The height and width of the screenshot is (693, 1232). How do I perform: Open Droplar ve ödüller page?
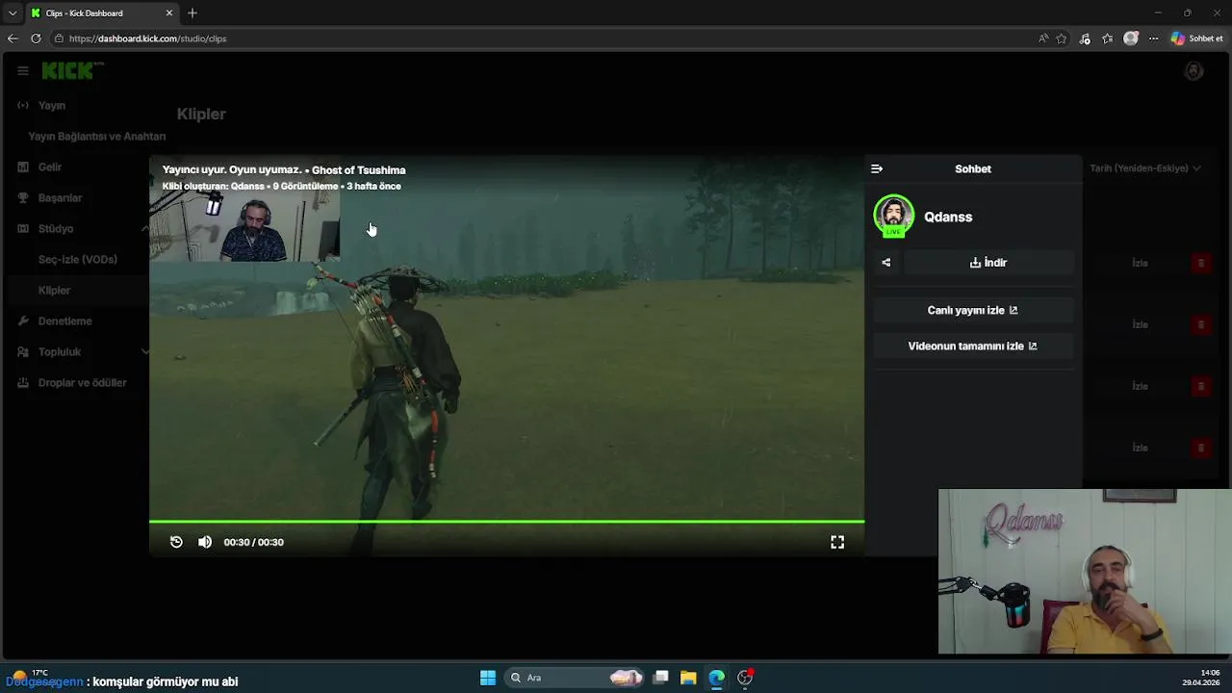tap(83, 382)
